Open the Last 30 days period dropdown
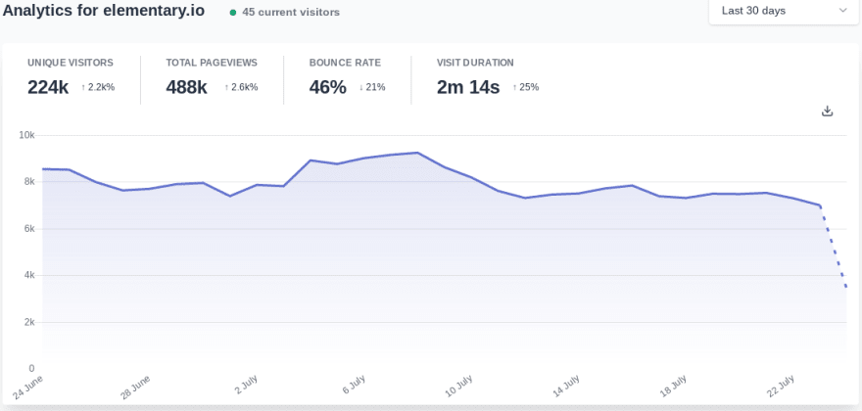The width and height of the screenshot is (862, 411). [x=784, y=11]
